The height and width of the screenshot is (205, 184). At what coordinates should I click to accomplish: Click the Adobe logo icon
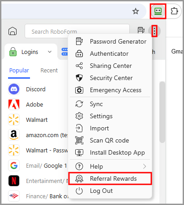[x=14, y=104]
